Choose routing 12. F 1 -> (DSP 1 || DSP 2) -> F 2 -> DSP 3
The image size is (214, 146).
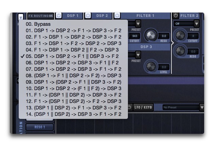coord(73,101)
